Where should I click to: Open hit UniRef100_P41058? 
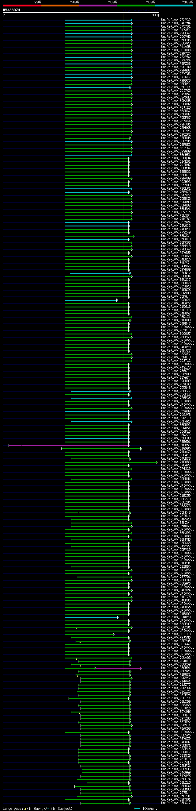coord(176,47)
